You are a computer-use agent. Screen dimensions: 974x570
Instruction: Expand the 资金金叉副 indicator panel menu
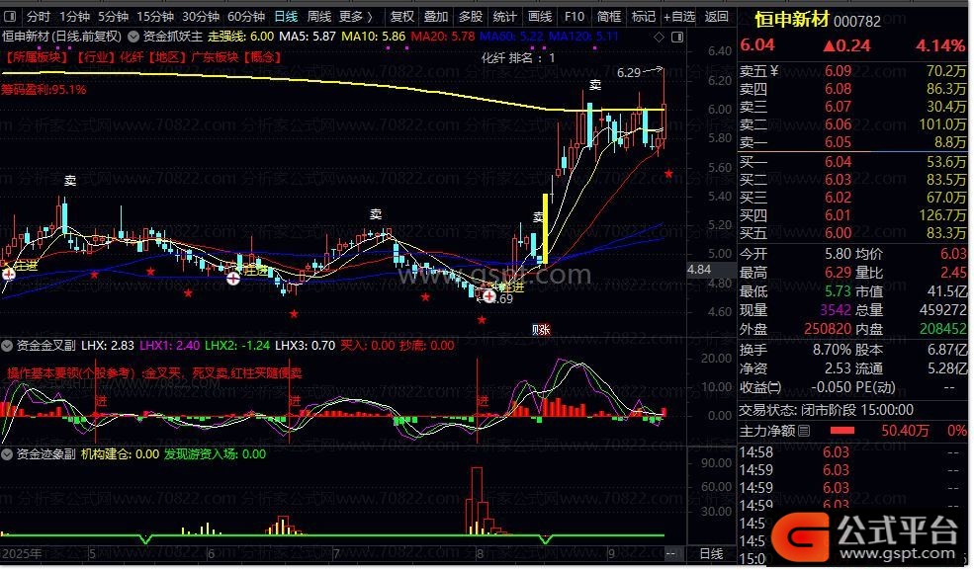[x=8, y=346]
